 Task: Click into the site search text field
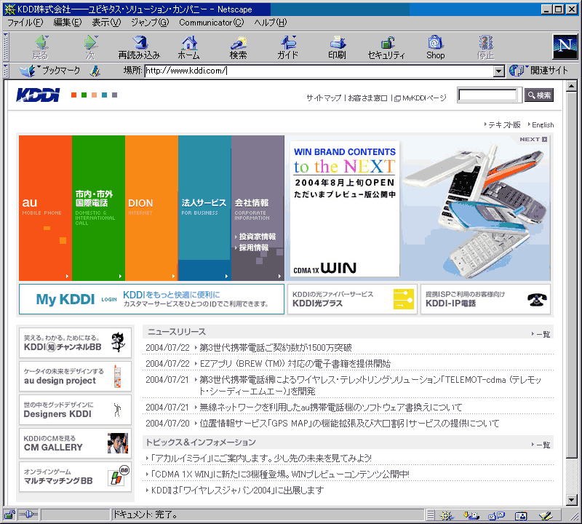point(488,95)
